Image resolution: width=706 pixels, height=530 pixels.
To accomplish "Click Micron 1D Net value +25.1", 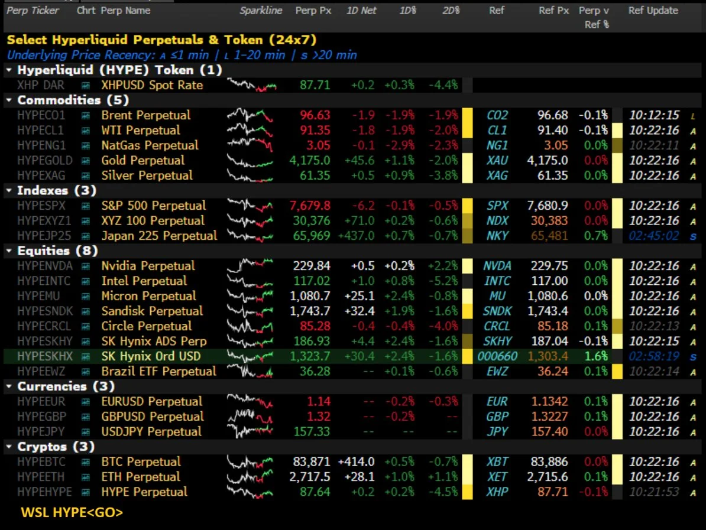I will [x=360, y=297].
